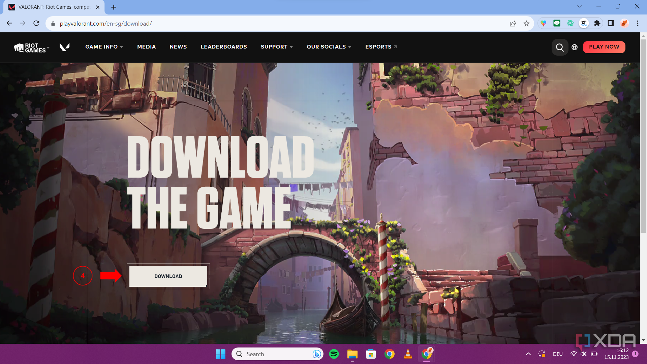
Task: Open the site search magnifier
Action: point(560,47)
